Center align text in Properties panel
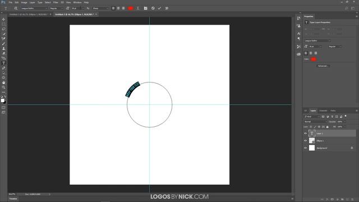Viewport: 359px width, 202px height. [311, 53]
